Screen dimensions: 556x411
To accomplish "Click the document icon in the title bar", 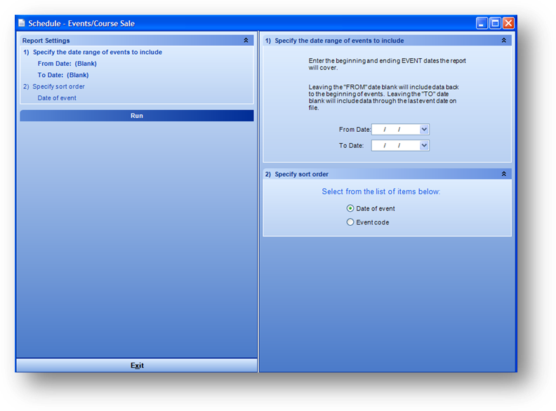I will click(x=22, y=23).
